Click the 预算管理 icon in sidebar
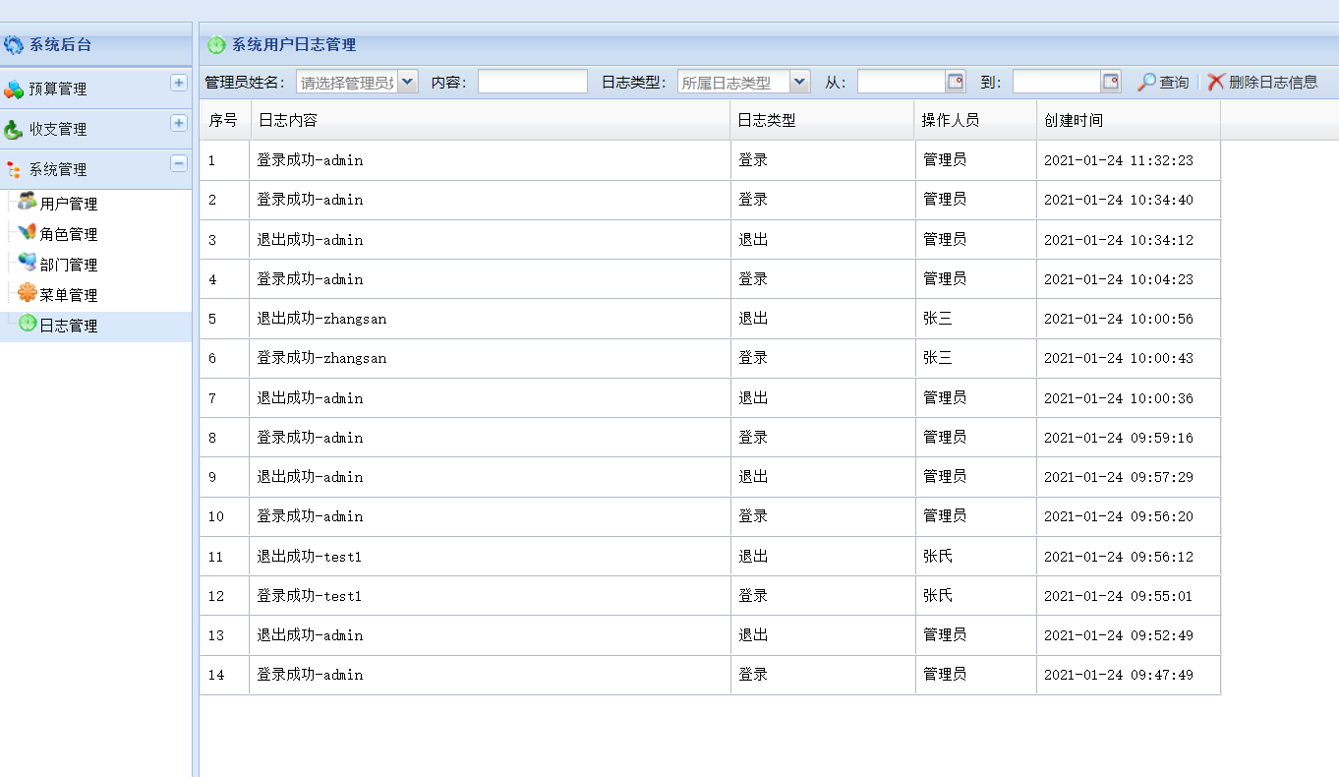This screenshot has width=1339, height=777. click(14, 89)
